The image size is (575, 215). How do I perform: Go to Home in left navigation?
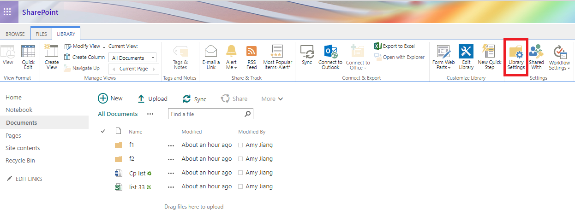(x=13, y=98)
